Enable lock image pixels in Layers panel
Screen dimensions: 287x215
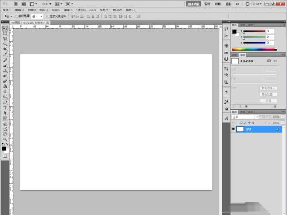(245, 123)
